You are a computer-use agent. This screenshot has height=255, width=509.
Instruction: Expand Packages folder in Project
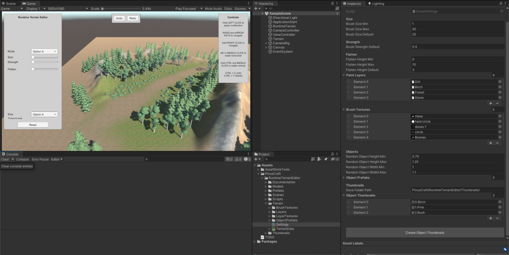[255, 241]
